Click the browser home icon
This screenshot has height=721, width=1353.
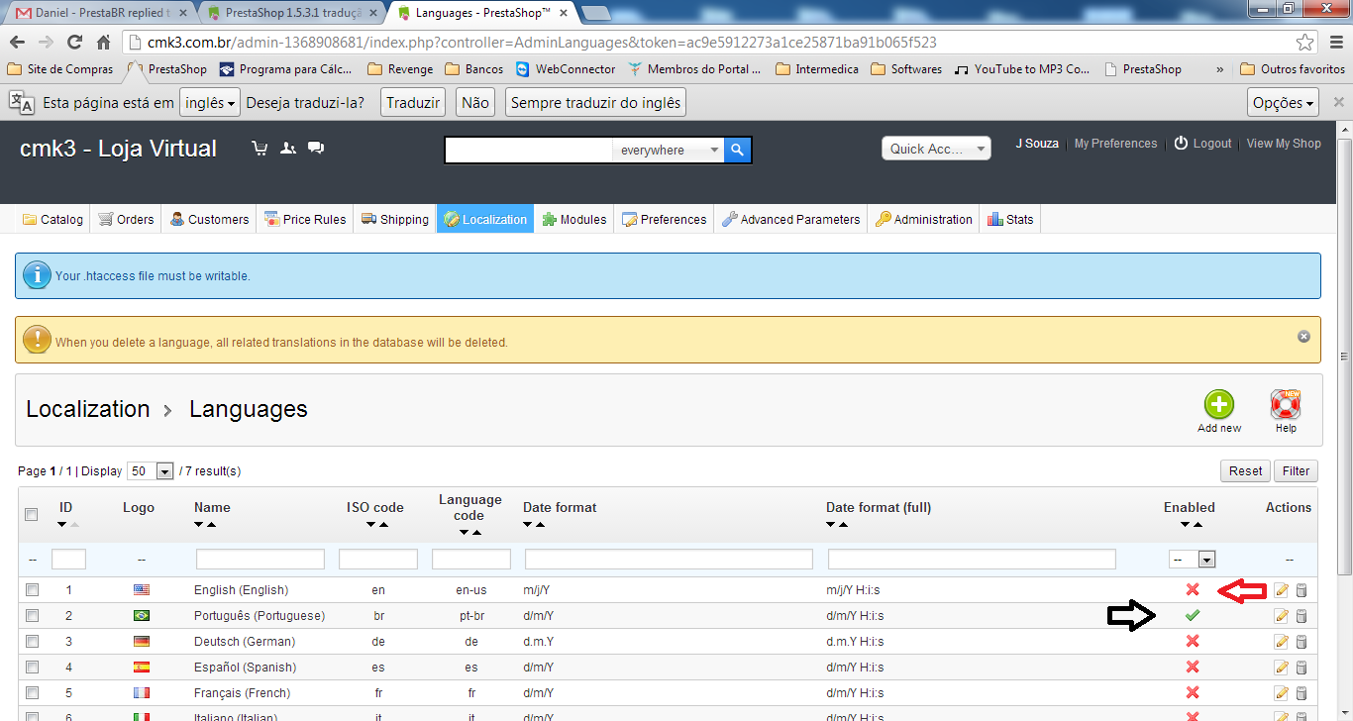[103, 43]
